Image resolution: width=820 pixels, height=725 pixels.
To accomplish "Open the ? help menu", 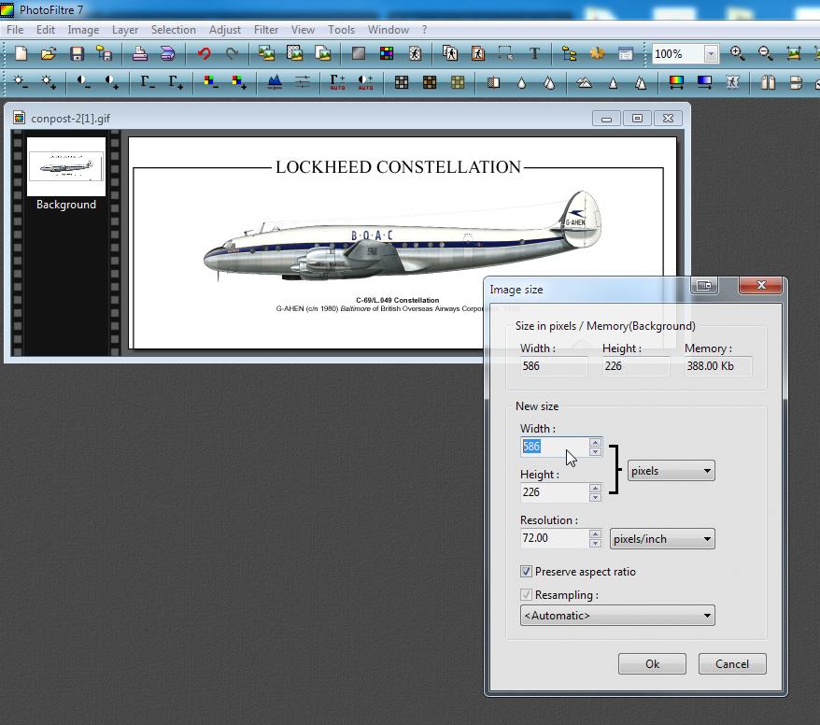I will pyautogui.click(x=425, y=30).
